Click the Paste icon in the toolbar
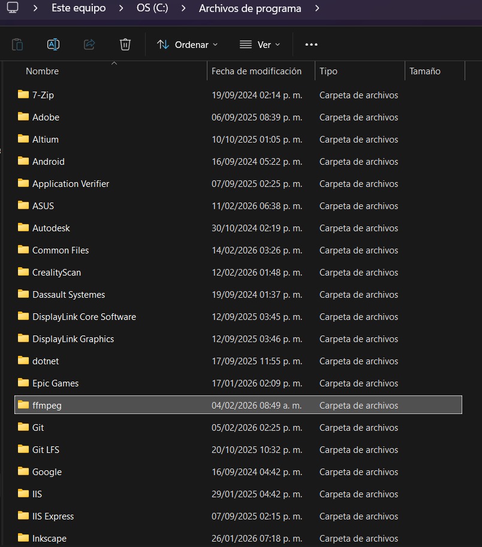Viewport: 482px width, 547px height. click(x=17, y=44)
